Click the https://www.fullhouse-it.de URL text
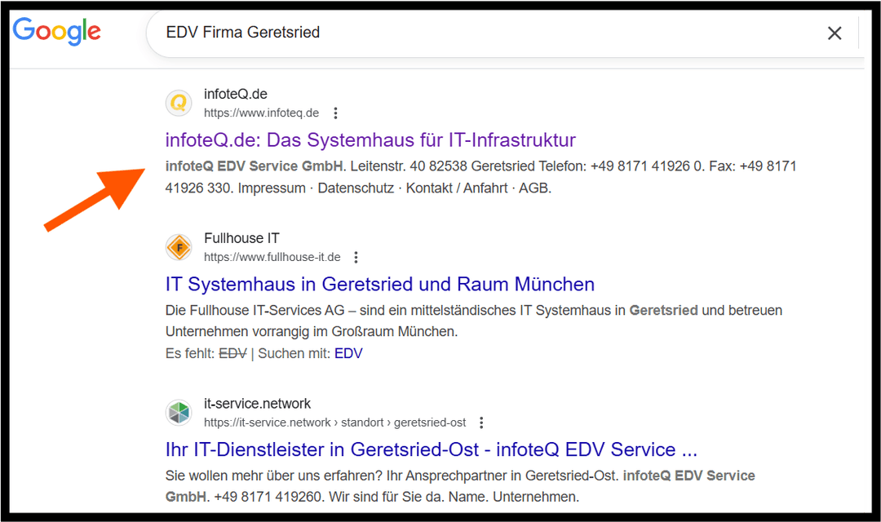Viewport: 881px width, 522px height. (x=271, y=256)
